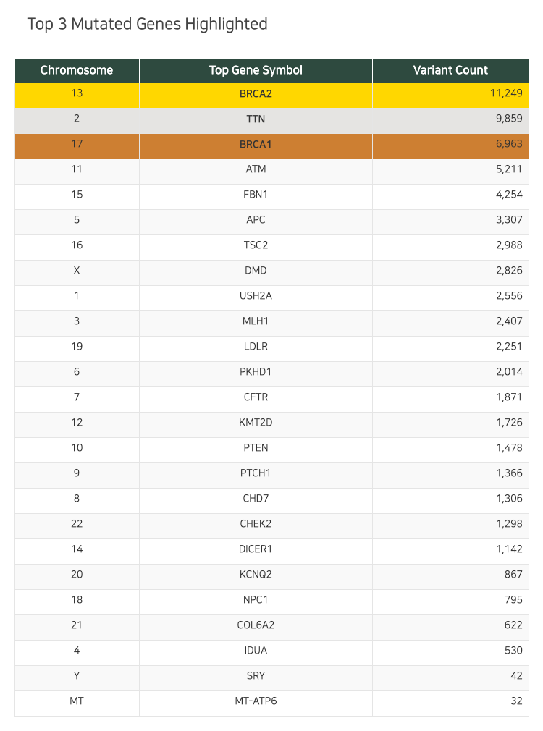Select the MLH1 gene cell
The width and height of the screenshot is (543, 731).
coord(256,324)
